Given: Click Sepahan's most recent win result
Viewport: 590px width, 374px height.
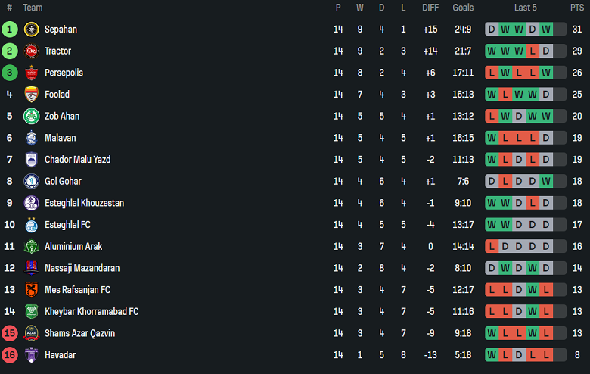Looking at the screenshot, I should click(546, 29).
